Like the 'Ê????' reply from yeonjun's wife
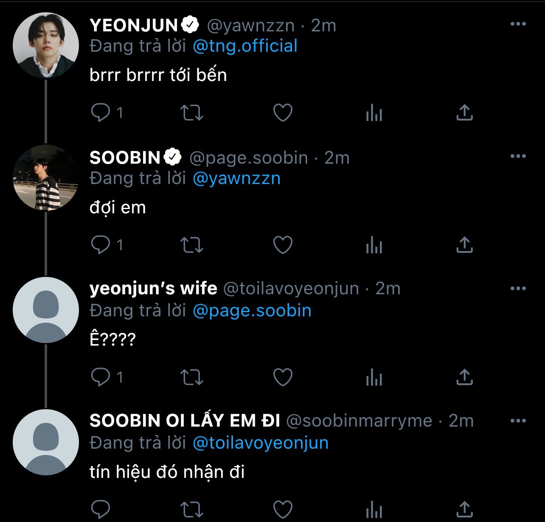 click(283, 377)
